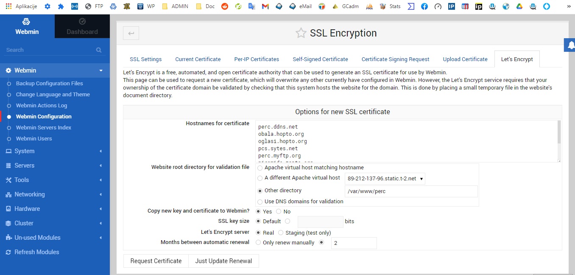Choose No for copying key to Webmin
This screenshot has height=275, width=575.
point(279,211)
